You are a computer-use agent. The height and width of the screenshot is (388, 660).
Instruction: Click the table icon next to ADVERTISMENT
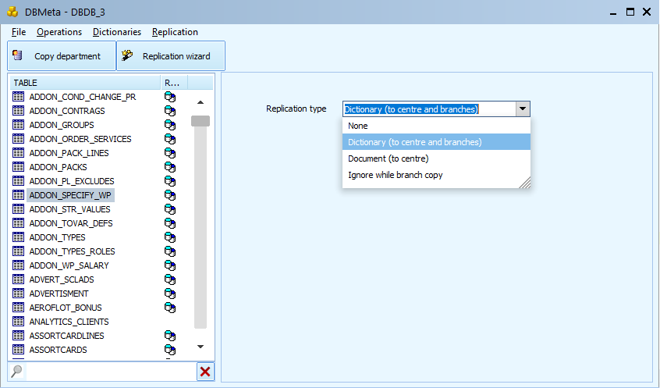[x=19, y=294]
